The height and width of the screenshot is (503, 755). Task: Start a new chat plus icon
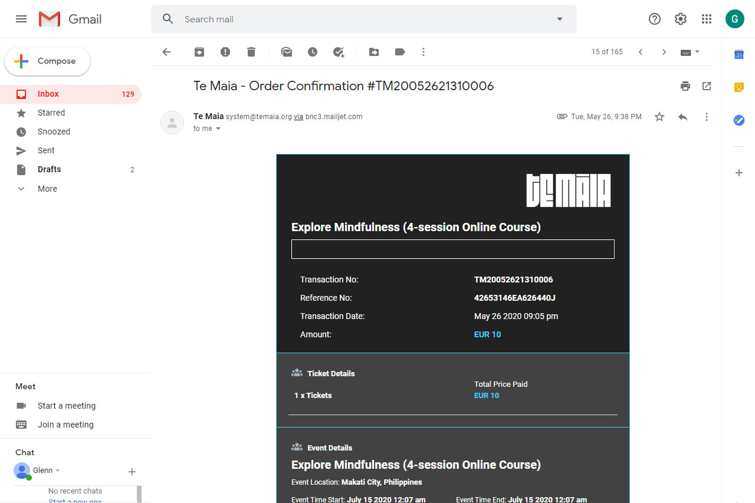click(x=132, y=472)
